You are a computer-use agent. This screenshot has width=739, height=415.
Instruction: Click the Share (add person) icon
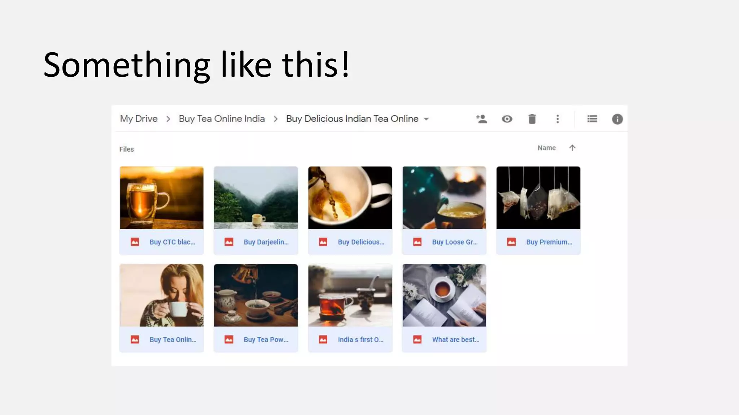(x=481, y=119)
